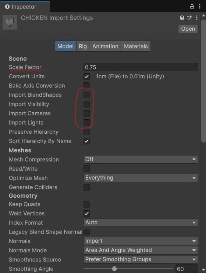This screenshot has width=206, height=273.
Task: Click the CHICKEN model thumbnail
Action: pyautogui.click(x=10, y=22)
